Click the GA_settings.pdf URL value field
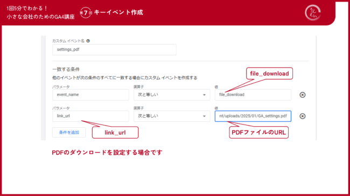 (x=253, y=117)
